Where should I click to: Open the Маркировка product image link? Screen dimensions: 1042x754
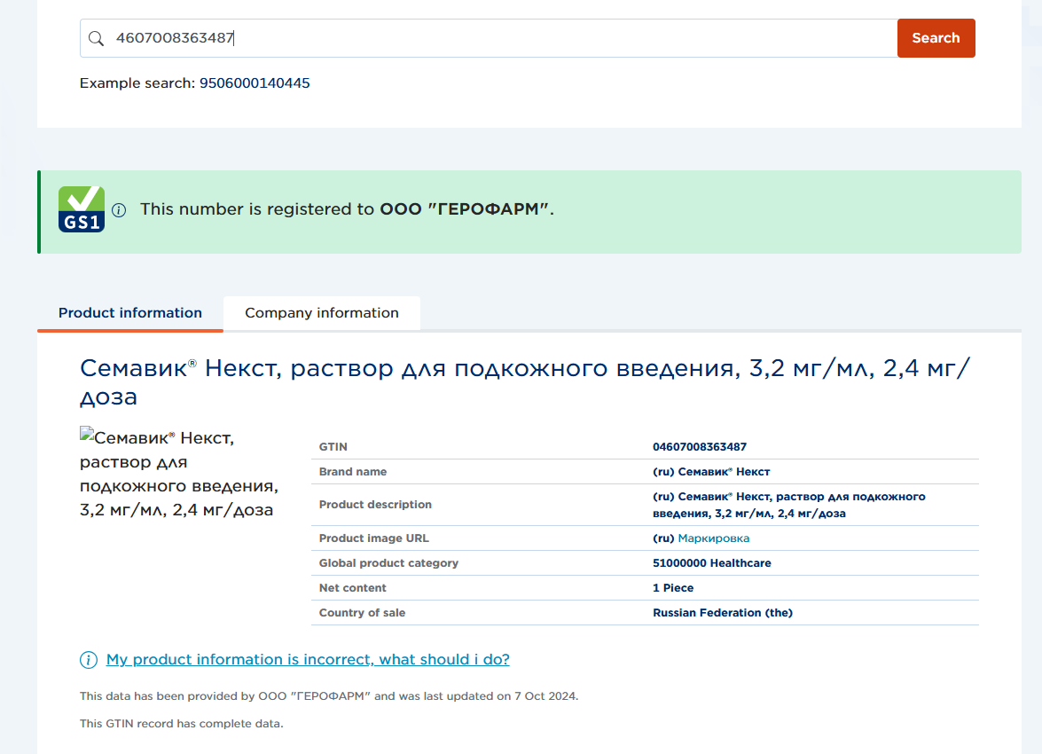click(x=713, y=538)
